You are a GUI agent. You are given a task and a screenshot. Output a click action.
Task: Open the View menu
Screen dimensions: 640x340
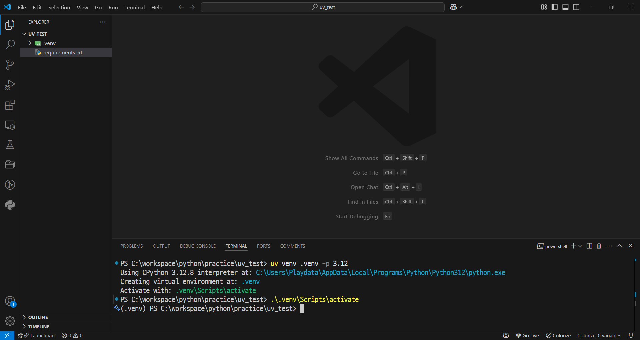pos(82,7)
